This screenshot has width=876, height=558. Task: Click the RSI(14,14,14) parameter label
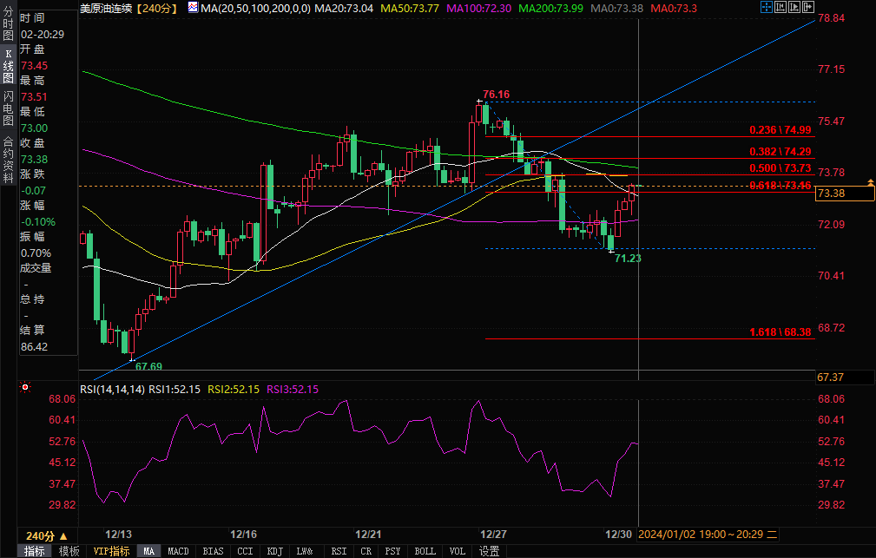tap(112, 390)
